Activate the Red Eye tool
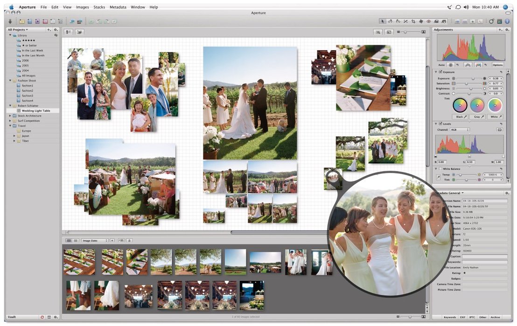Viewport: 517px width, 326px height. [x=429, y=21]
